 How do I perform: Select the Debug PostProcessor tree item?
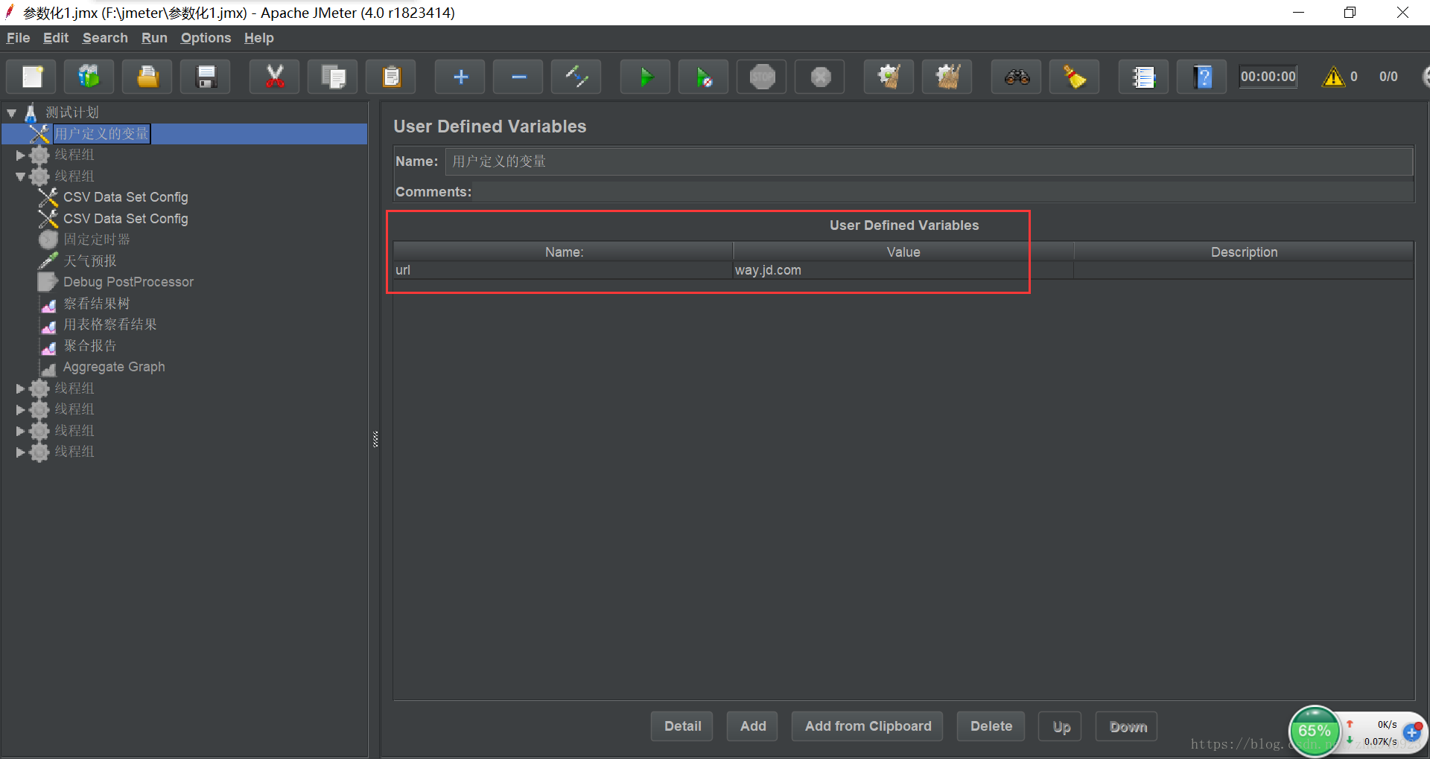click(x=128, y=282)
